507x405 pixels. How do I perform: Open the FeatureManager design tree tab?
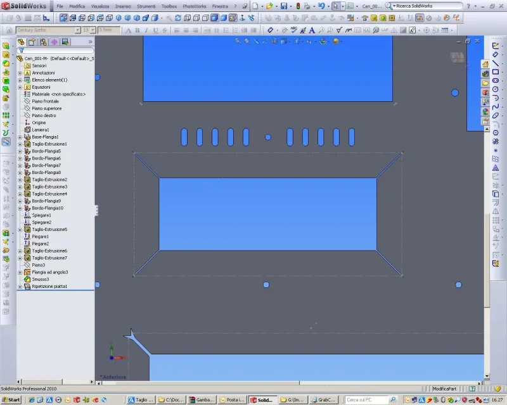(x=21, y=42)
